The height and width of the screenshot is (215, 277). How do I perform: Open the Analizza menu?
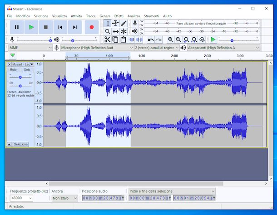[x=134, y=16]
